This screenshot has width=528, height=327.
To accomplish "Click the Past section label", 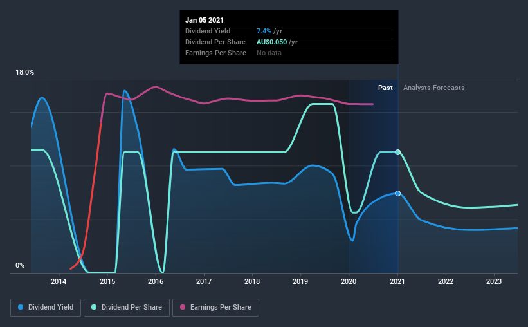I will click(385, 88).
